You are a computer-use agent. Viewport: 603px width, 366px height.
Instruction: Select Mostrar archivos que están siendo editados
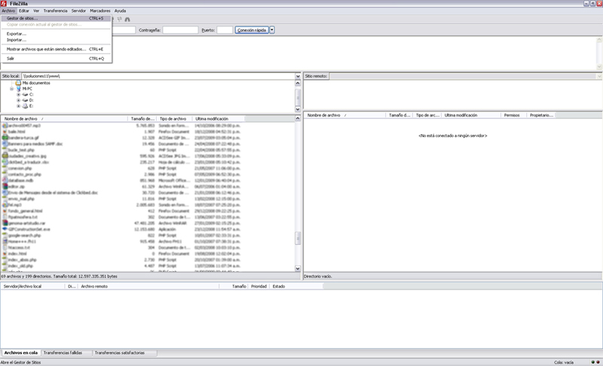click(x=56, y=49)
